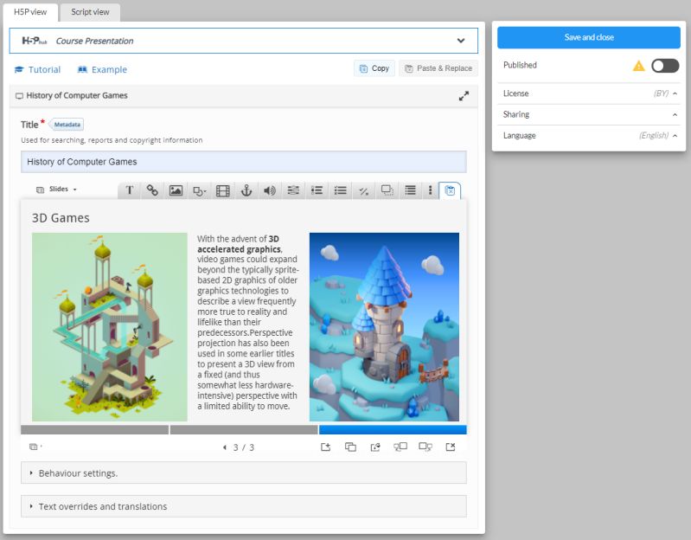This screenshot has width=691, height=540.
Task: Delete the current slide
Action: click(450, 447)
